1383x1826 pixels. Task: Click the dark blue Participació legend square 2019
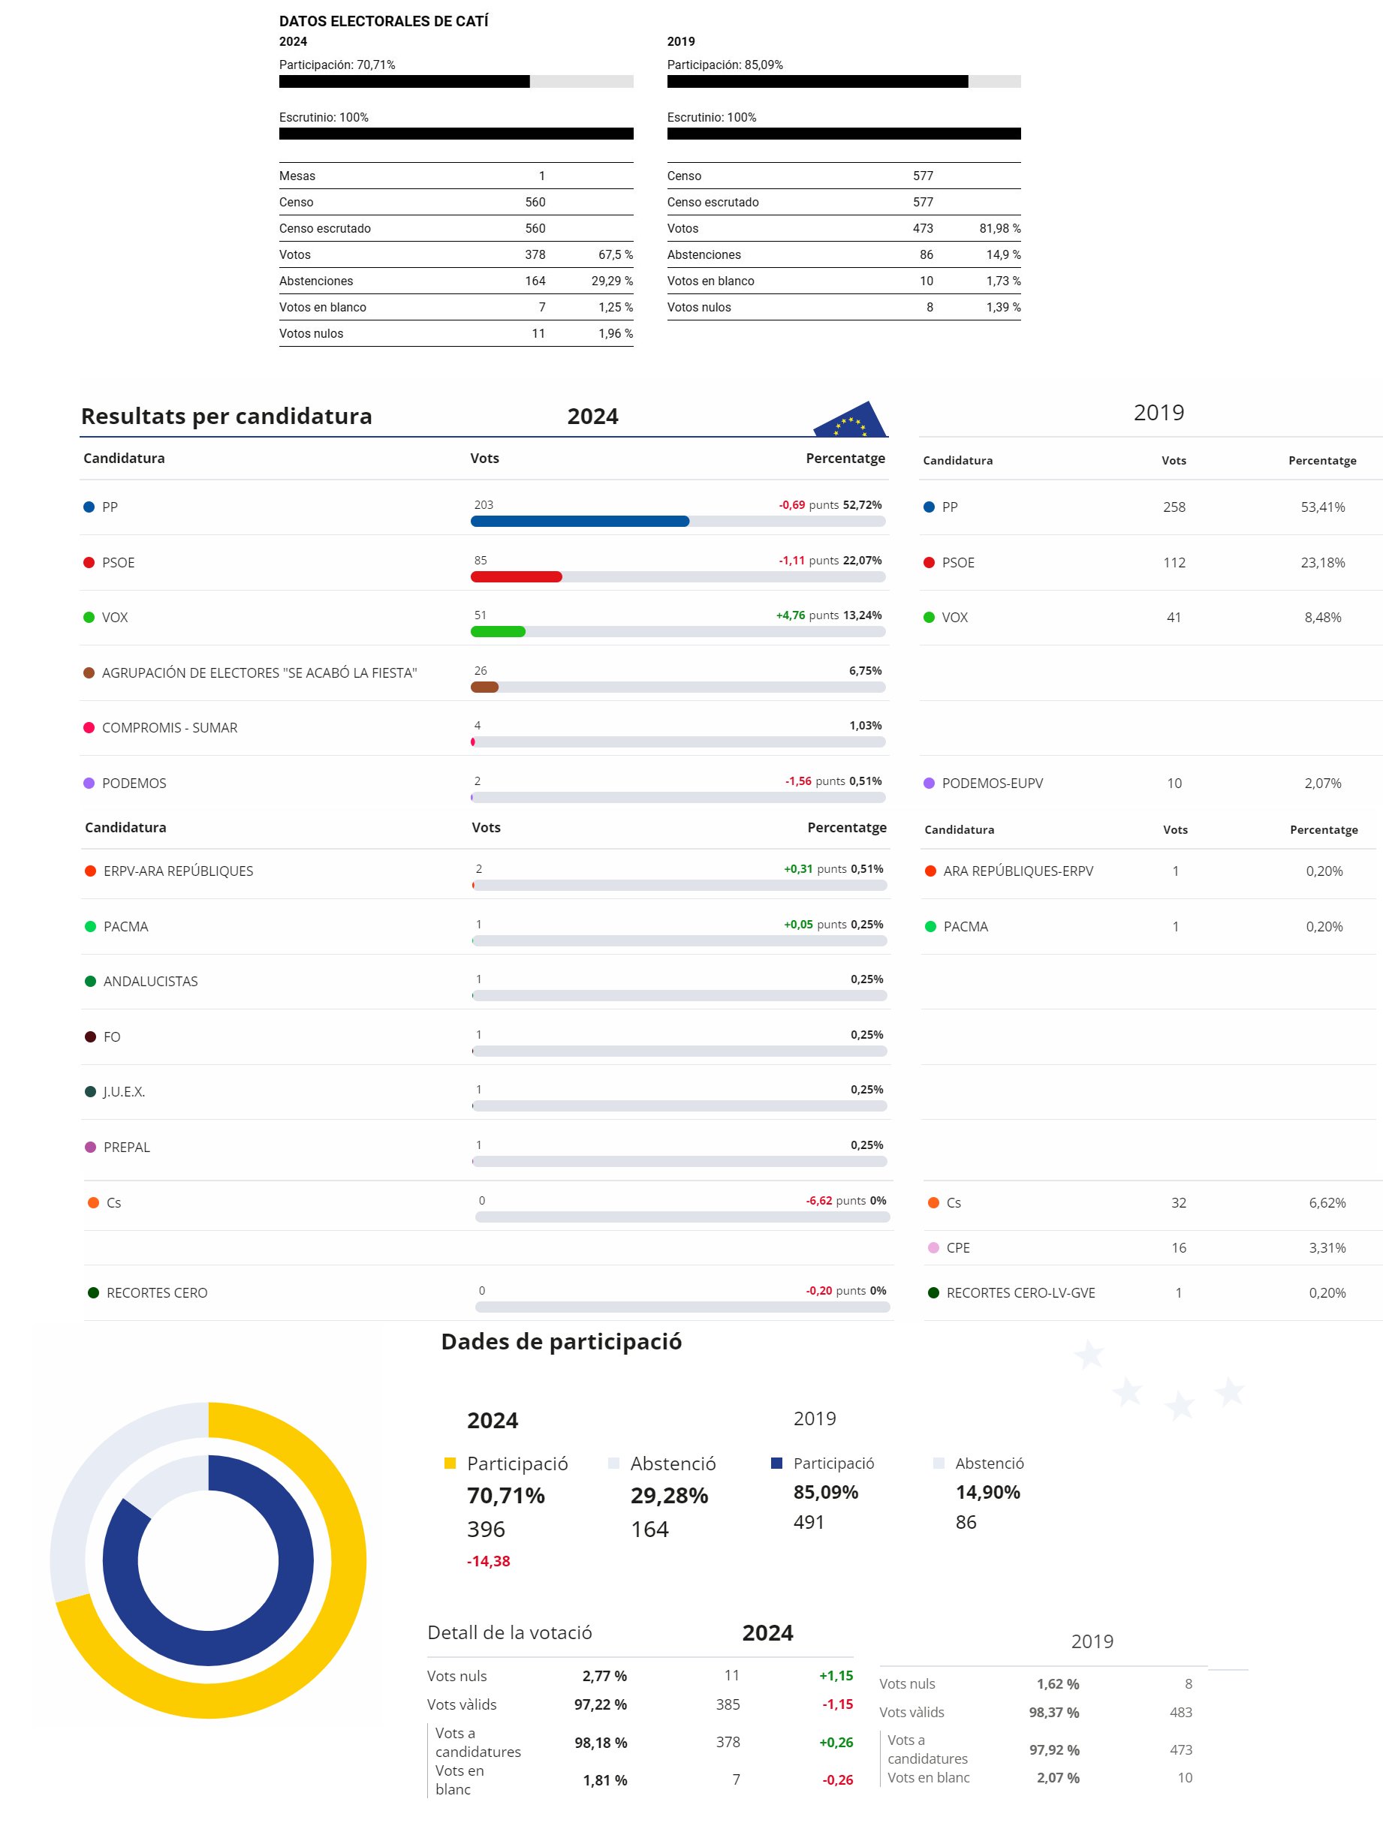776,1463
